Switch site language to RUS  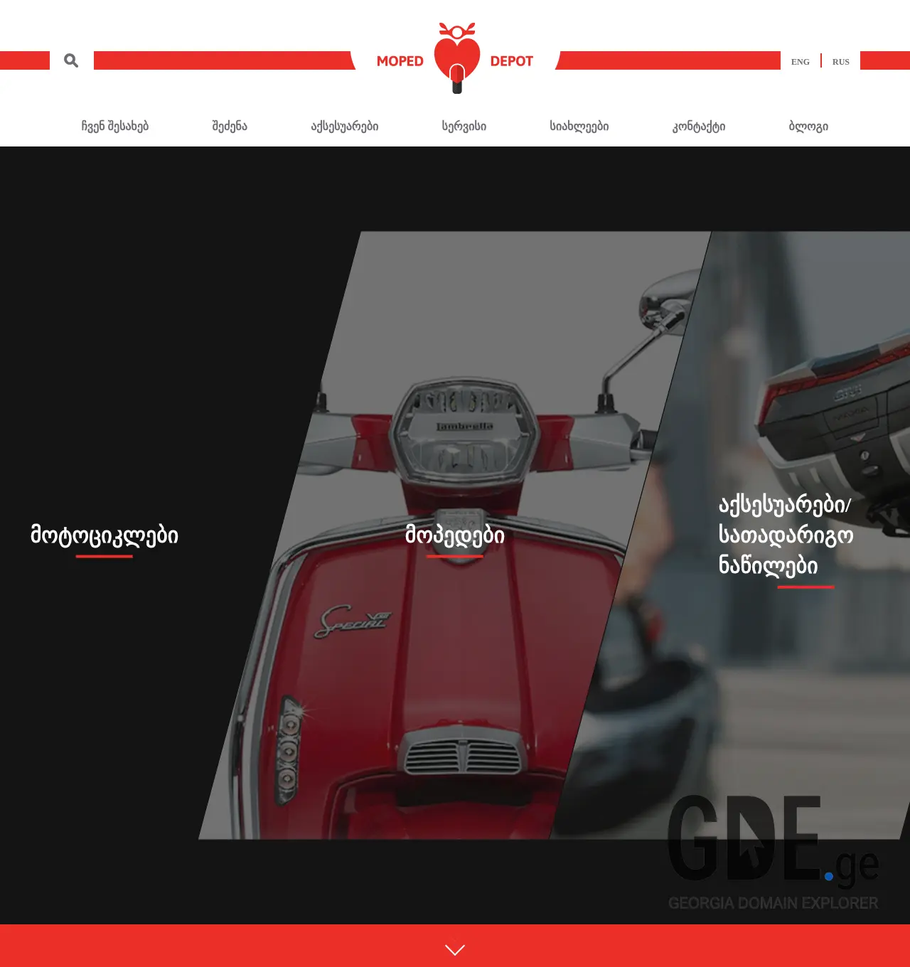click(840, 62)
